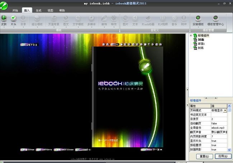233x163 pixels.
Task: Select the 插入 (Insert) ribbon tab
Action: 27,10
